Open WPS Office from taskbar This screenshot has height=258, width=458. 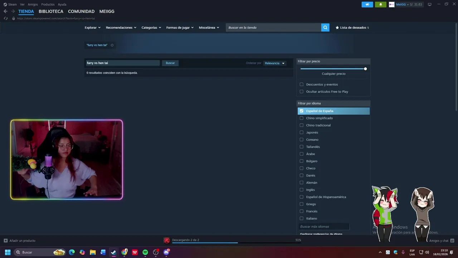pyautogui.click(x=135, y=252)
